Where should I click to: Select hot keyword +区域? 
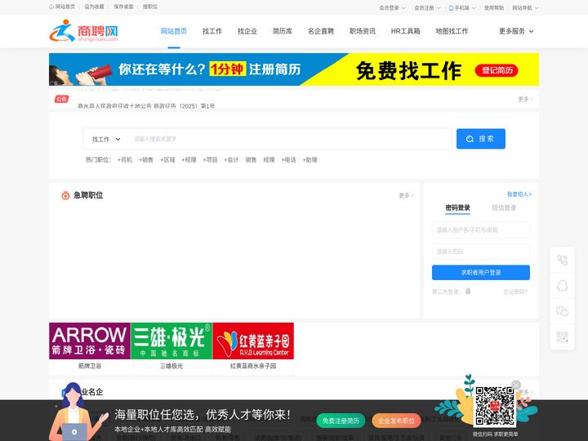167,160
